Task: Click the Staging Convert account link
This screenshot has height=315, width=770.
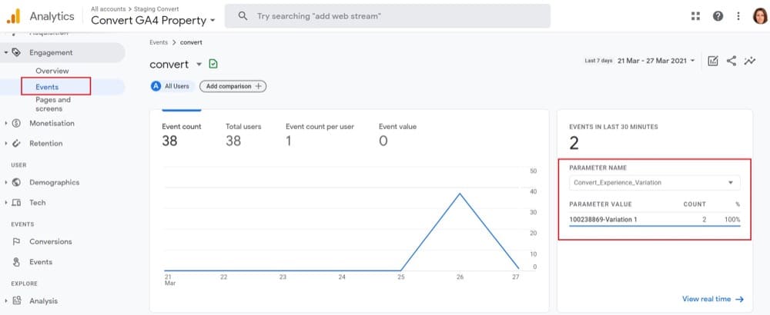Action: [158, 8]
